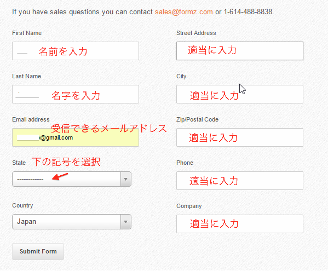Viewport: 328px width, 271px height.
Task: Open the sales@formz.com email link
Action: [x=183, y=11]
